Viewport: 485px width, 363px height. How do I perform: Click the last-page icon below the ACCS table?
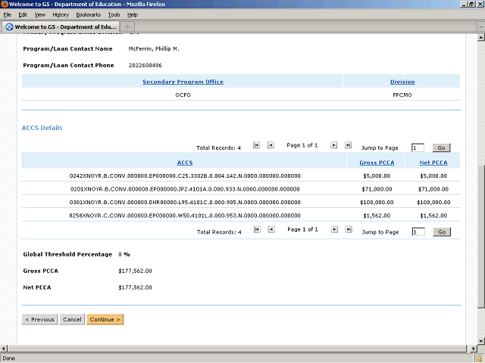[348, 229]
